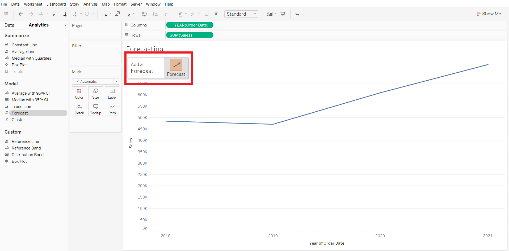Open the Server menu
This screenshot has height=251, width=509.
click(136, 4)
